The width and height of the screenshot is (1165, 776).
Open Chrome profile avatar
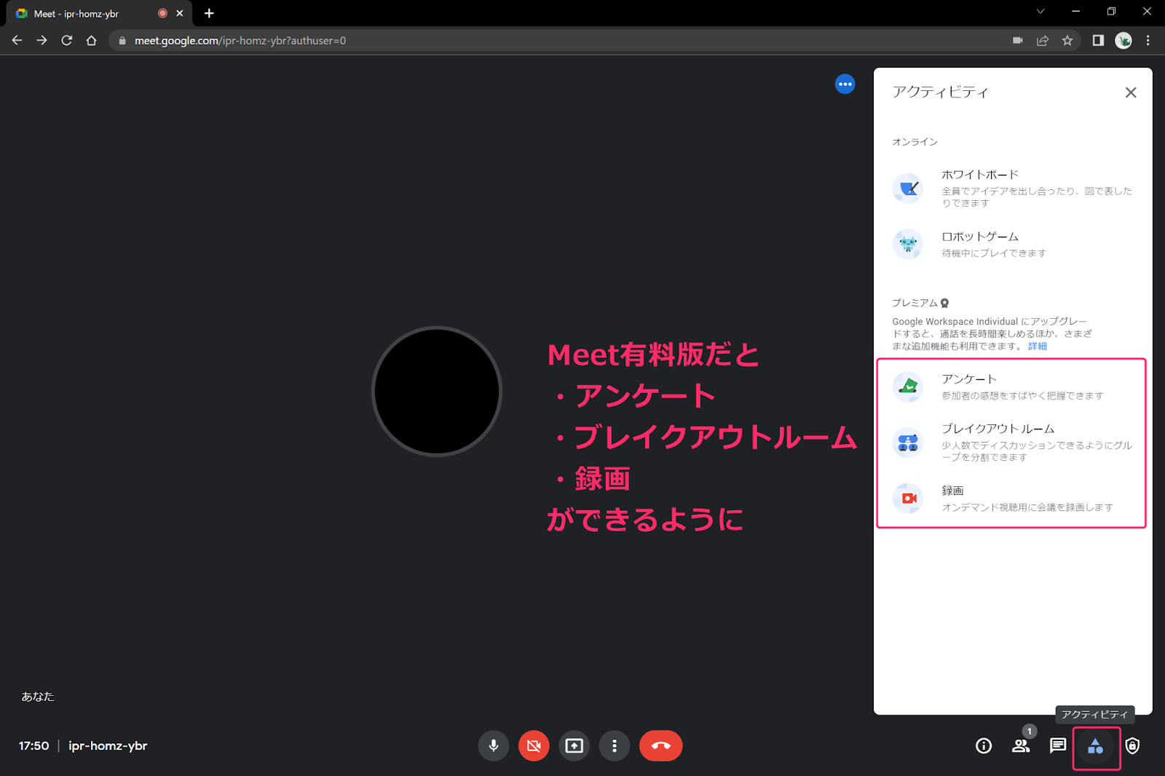point(1123,41)
